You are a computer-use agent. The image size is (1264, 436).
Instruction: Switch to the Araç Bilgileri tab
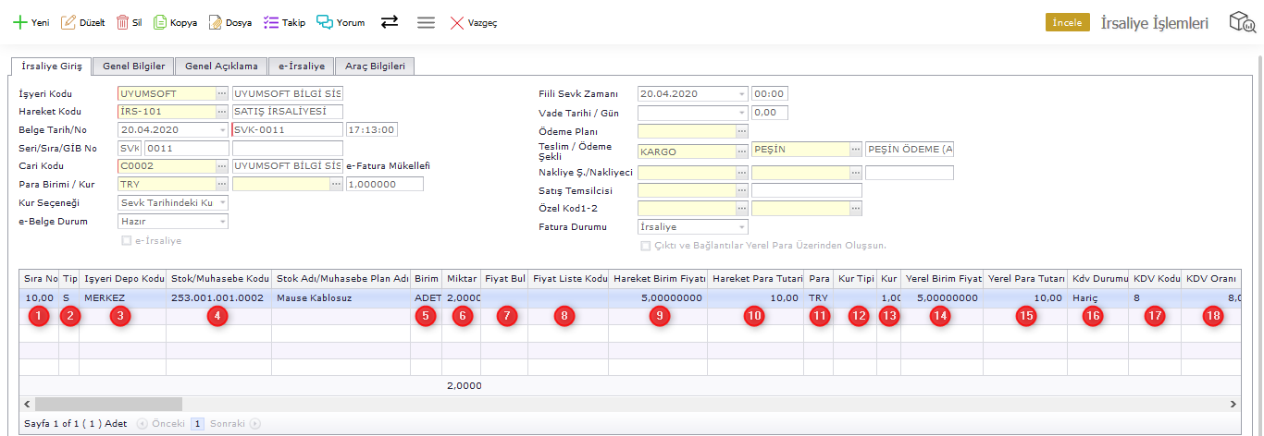375,67
